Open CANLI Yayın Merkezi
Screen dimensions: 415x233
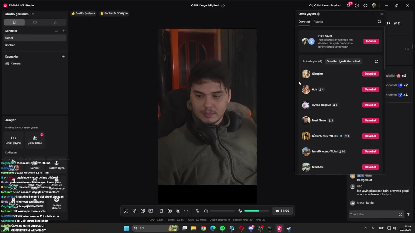tap(326, 6)
